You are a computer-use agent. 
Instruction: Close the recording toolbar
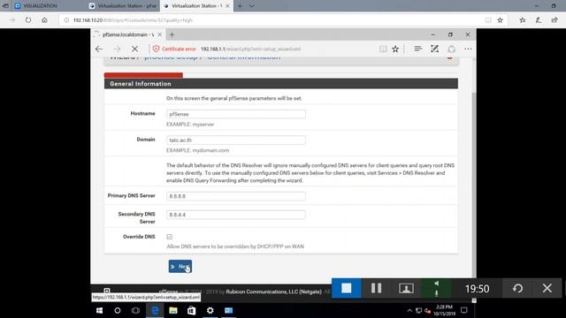[x=547, y=288]
